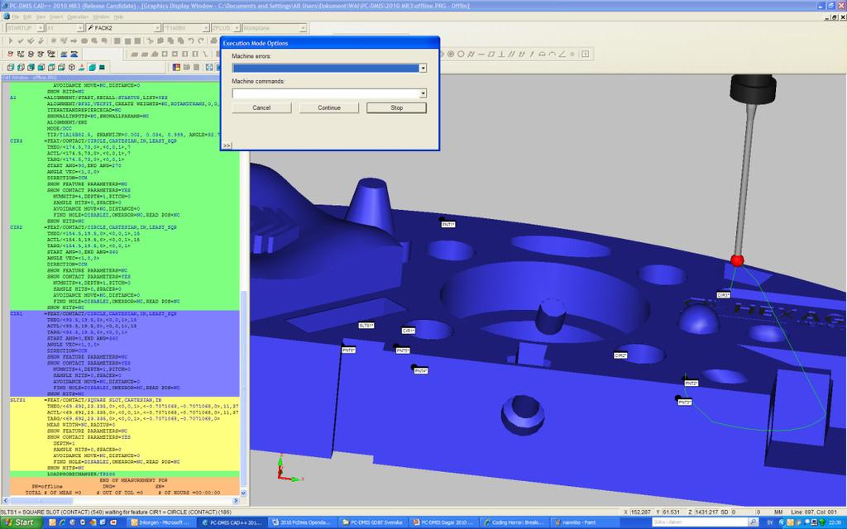Click the teal solid cube view icon
The width and height of the screenshot is (847, 529).
[93, 68]
